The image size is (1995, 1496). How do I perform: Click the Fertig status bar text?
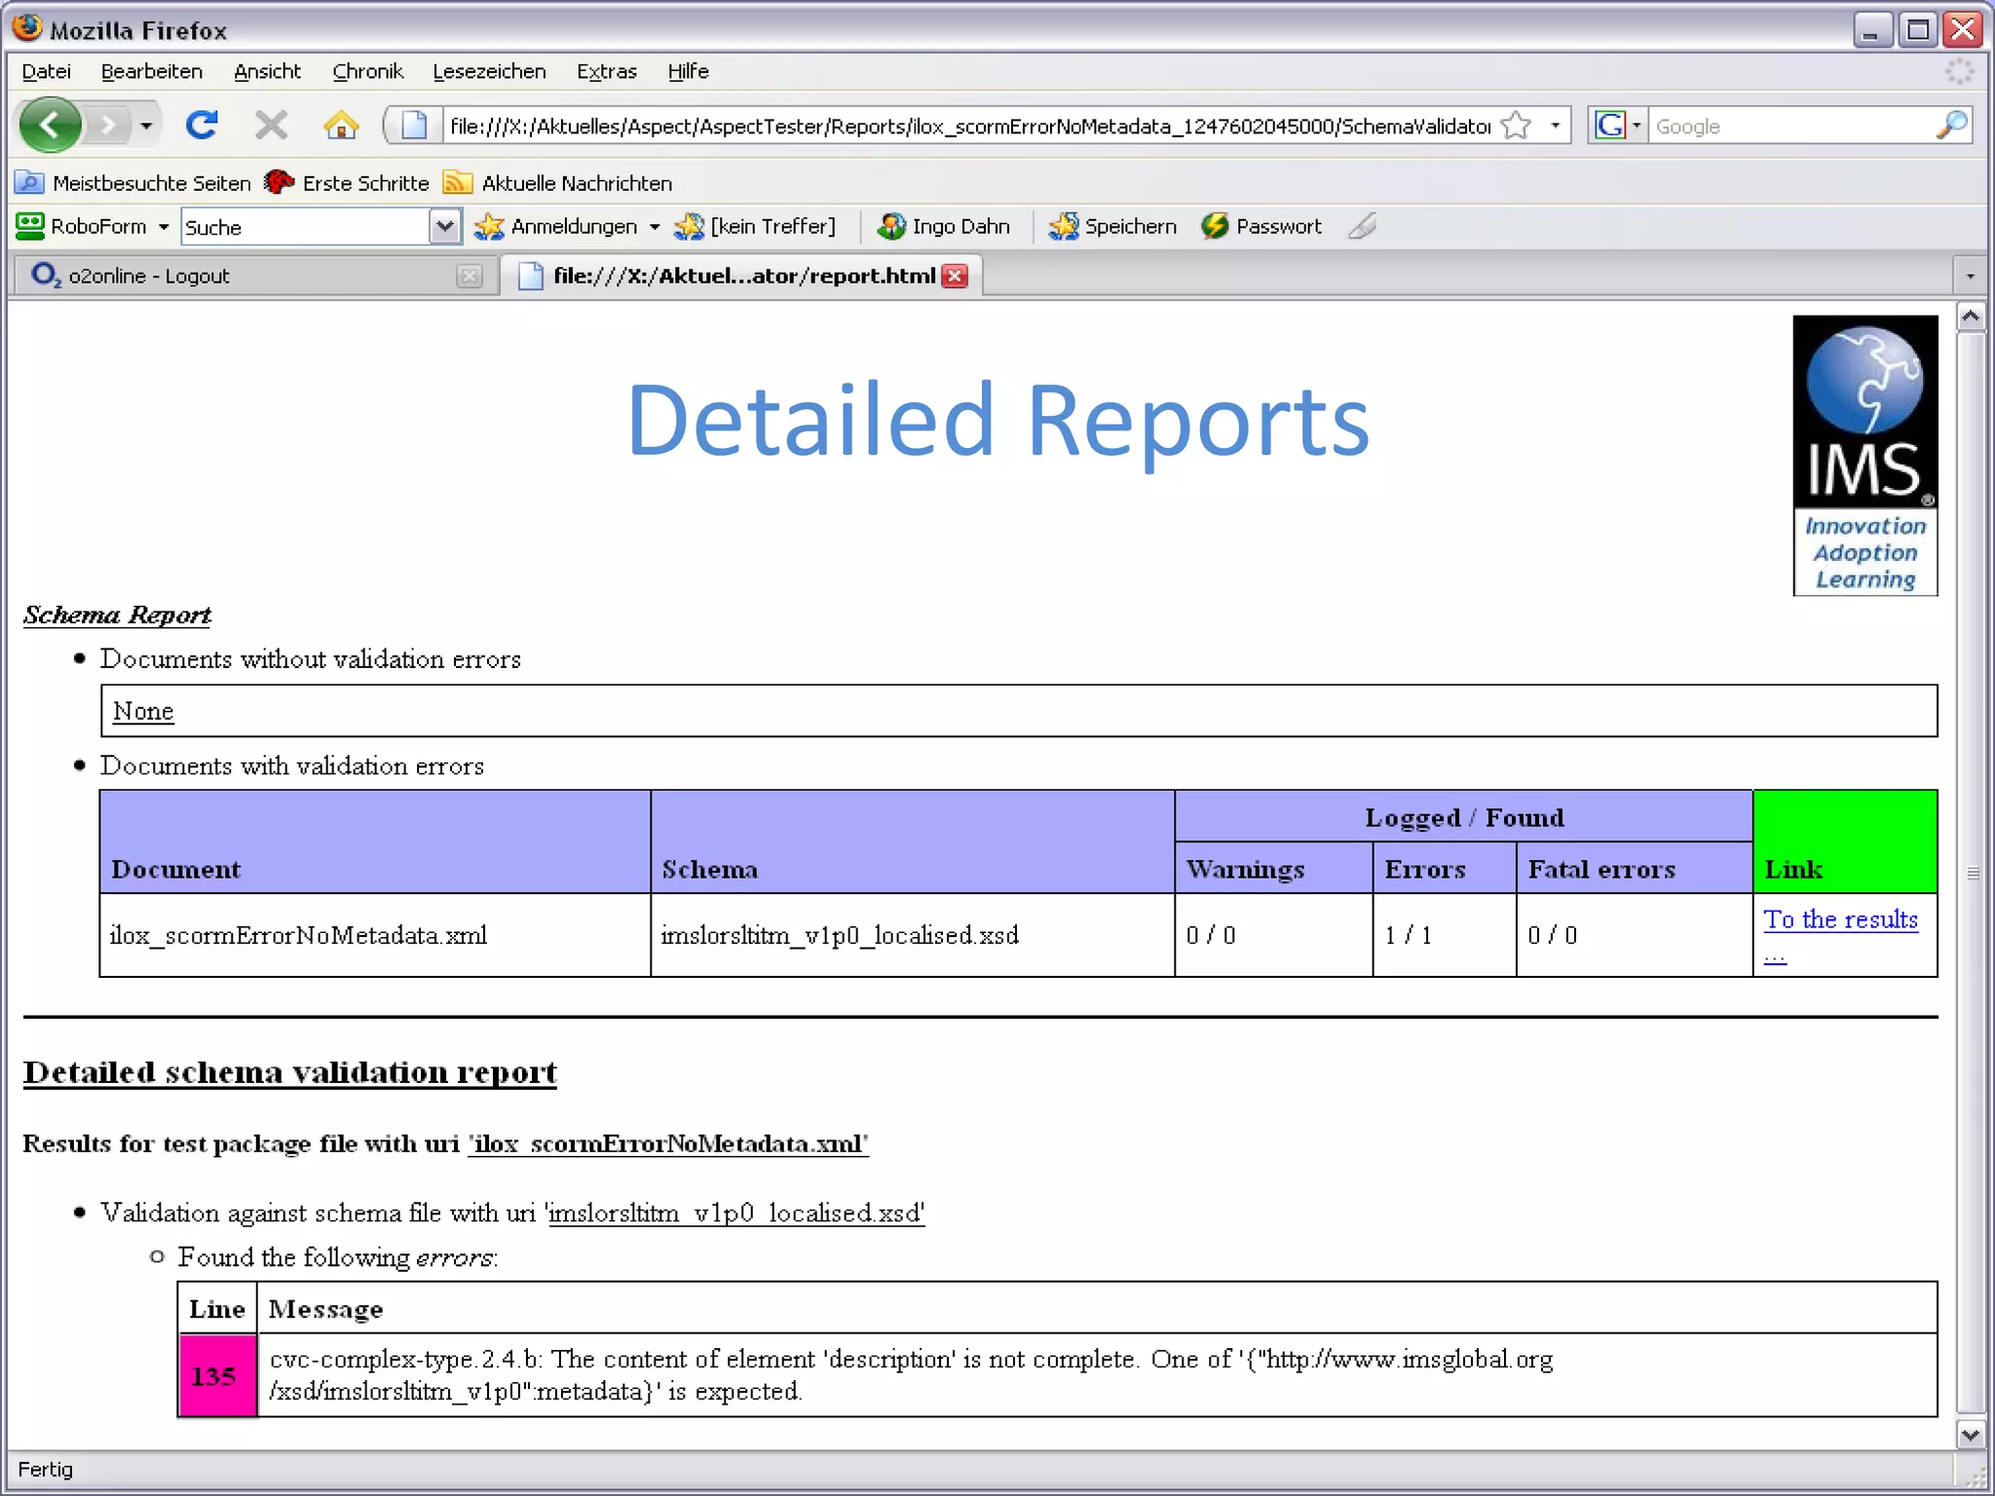pos(45,1469)
